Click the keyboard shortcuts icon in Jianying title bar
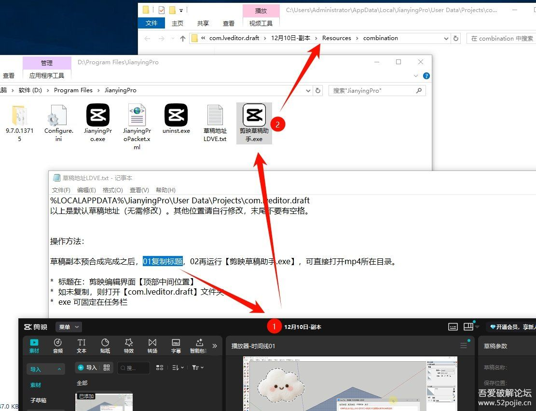This screenshot has width=536, height=411. click(x=453, y=327)
